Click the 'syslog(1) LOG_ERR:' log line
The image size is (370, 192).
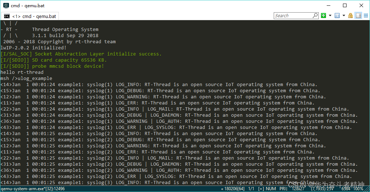(157, 103)
